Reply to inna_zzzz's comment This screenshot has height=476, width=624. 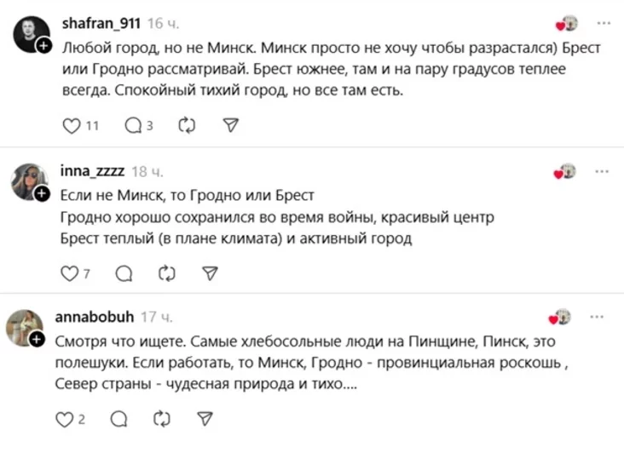124,273
